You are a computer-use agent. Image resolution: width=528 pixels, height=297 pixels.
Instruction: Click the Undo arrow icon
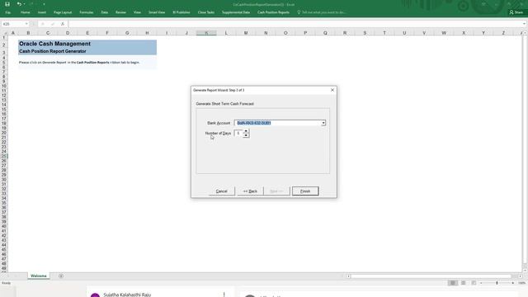(19, 4)
